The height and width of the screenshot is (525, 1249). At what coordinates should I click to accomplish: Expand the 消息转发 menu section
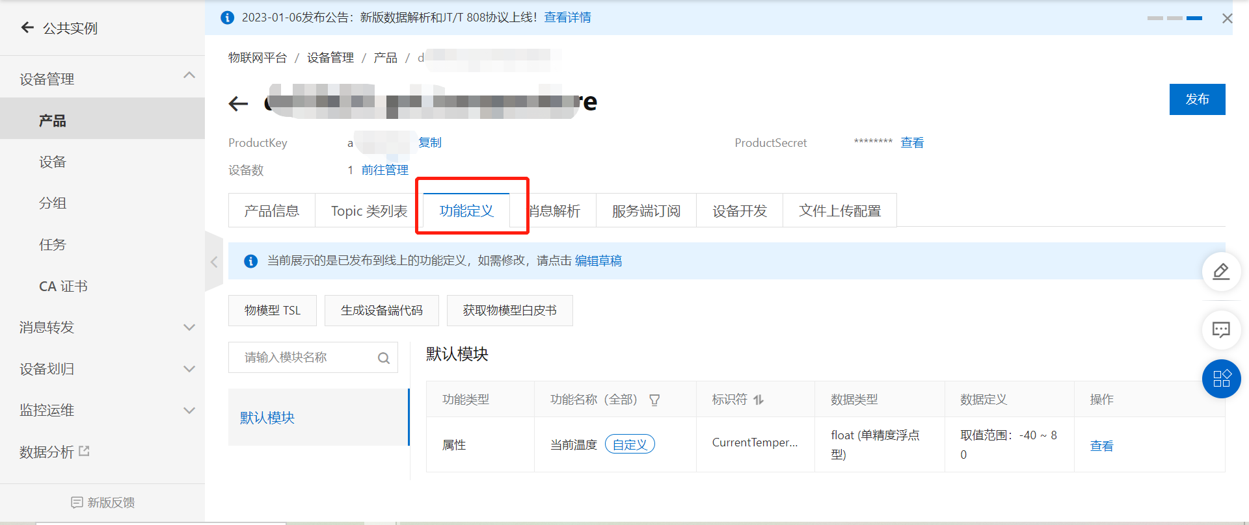pyautogui.click(x=189, y=327)
